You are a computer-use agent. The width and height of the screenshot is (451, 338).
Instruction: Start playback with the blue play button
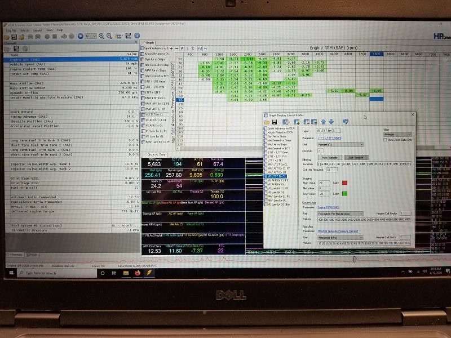(x=81, y=36)
